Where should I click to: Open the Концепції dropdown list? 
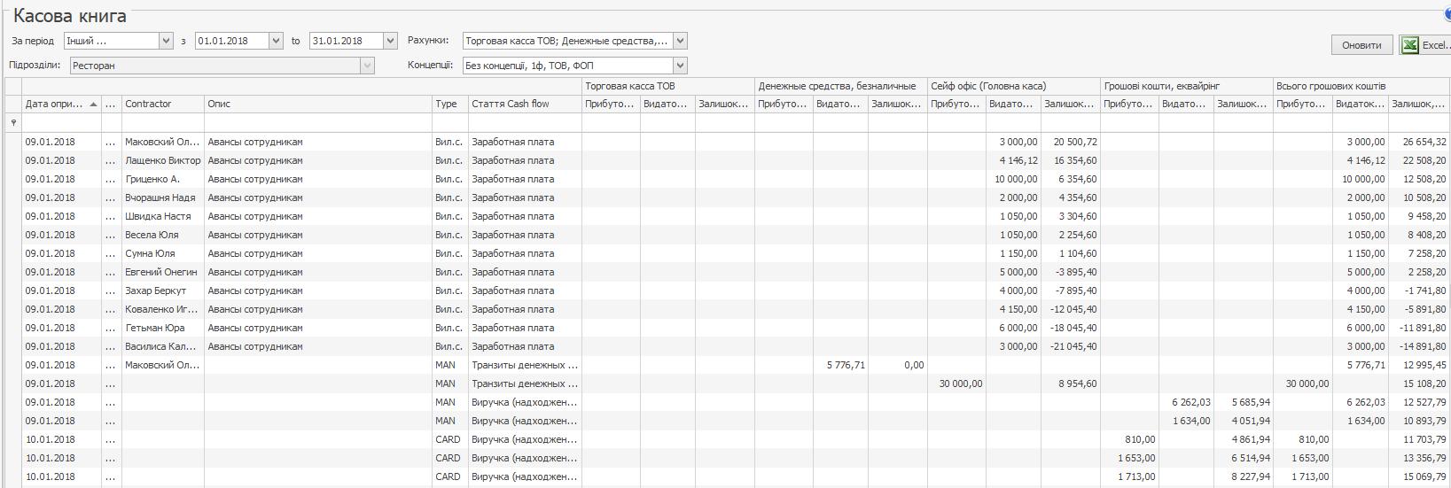click(680, 66)
